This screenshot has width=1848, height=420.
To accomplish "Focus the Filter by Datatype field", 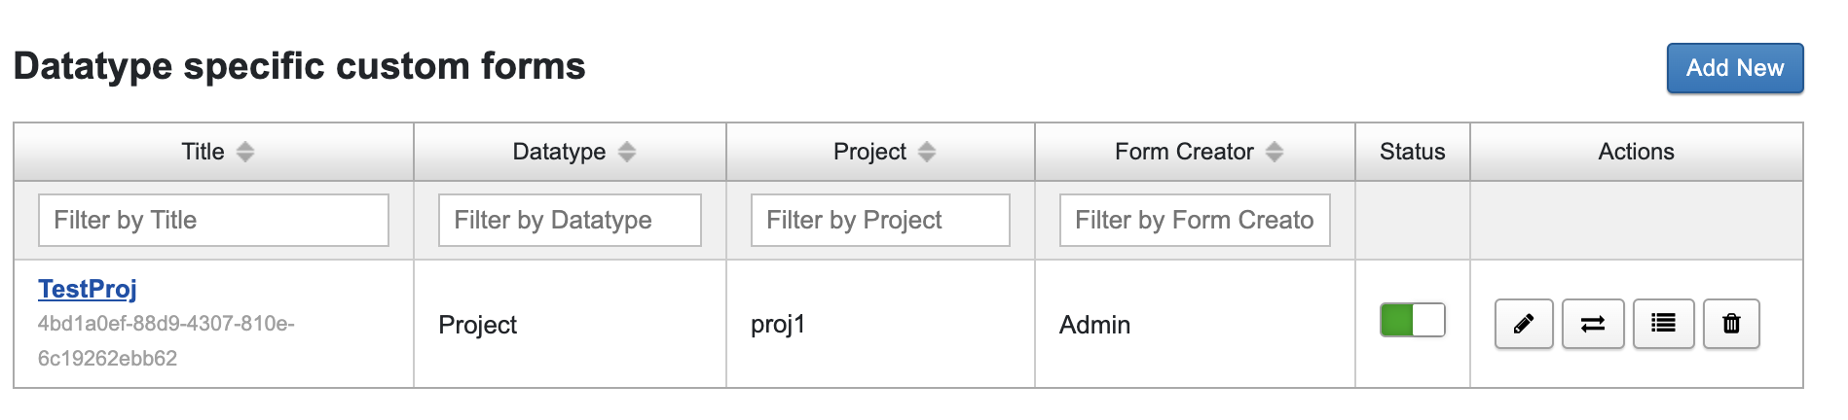I will (x=570, y=221).
